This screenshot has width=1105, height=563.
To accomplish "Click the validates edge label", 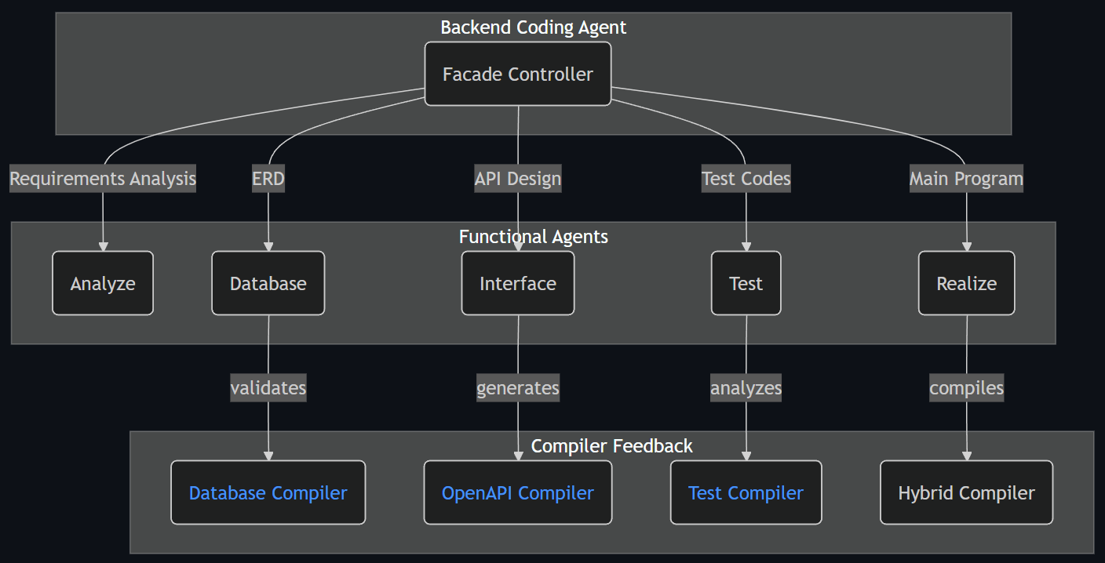I will pyautogui.click(x=268, y=387).
